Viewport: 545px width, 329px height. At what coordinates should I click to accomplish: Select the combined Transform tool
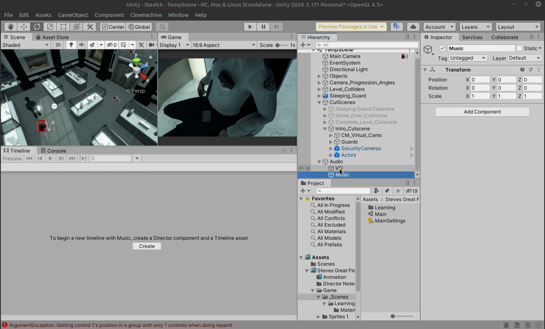(x=77, y=27)
